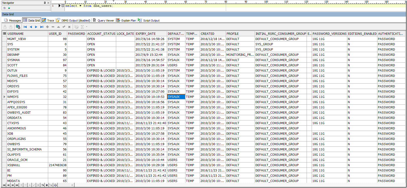Click the horizontal scrollbar left arrow

[72, 185]
